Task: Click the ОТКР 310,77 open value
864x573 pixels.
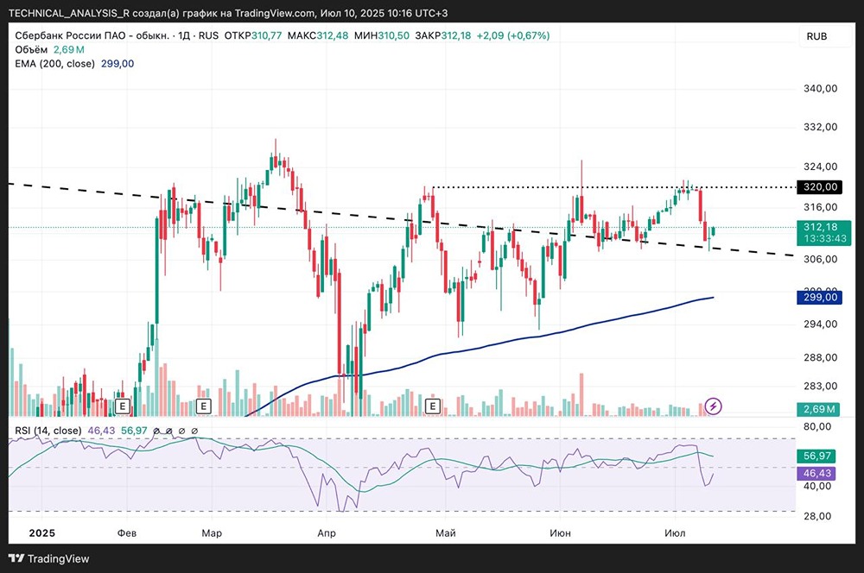Action: pos(253,35)
